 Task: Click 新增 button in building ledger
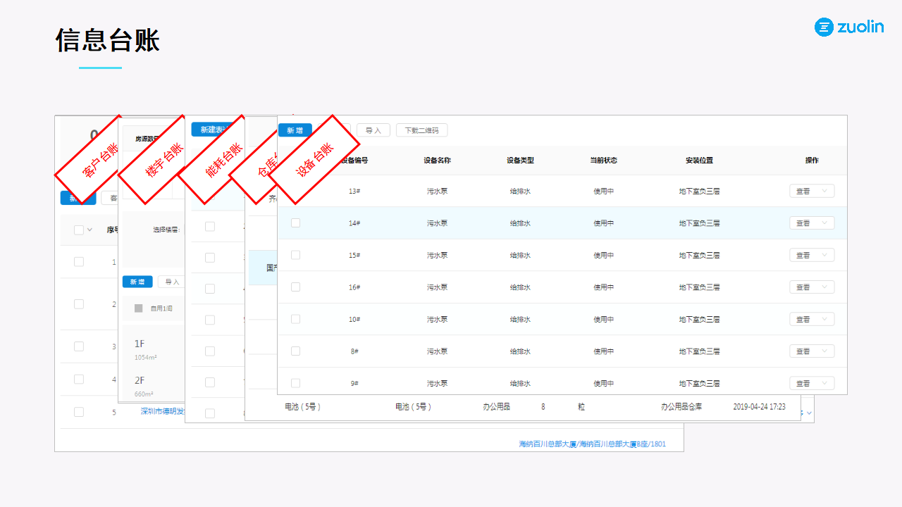click(x=137, y=282)
